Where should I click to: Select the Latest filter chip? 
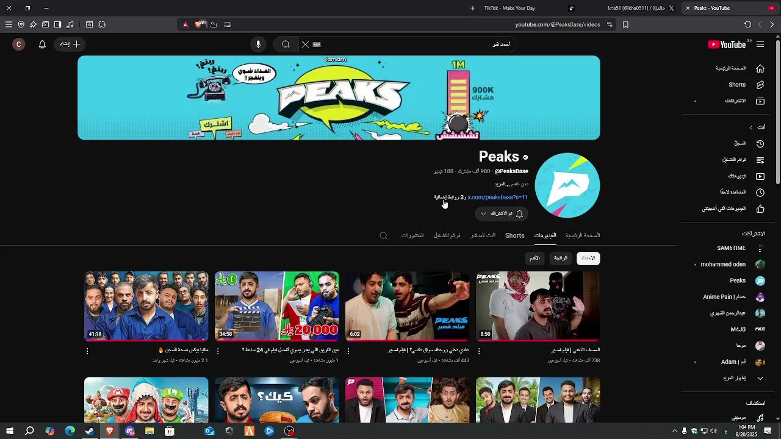point(588,259)
